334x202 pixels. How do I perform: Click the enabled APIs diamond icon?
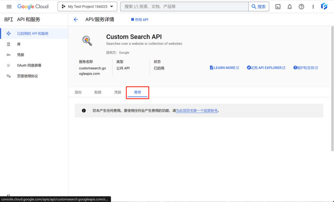(9, 34)
